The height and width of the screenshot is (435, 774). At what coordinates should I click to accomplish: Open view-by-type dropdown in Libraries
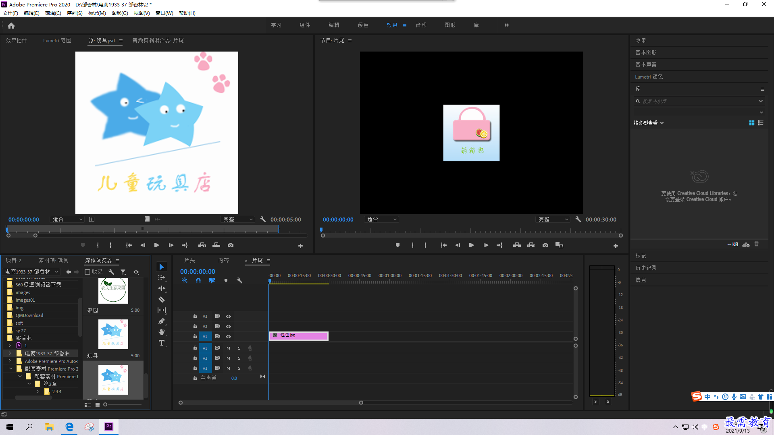point(648,123)
